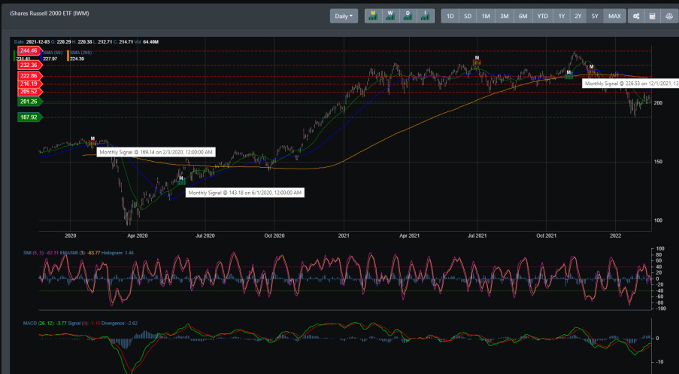The image size is (679, 374).
Task: Click the Apr 2020 date axis label
Action: (x=138, y=236)
